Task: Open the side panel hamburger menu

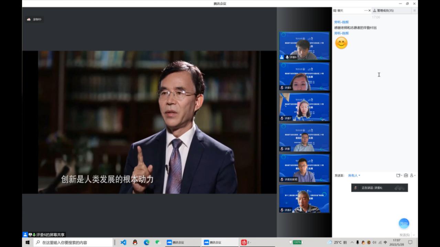Action: pos(414,11)
